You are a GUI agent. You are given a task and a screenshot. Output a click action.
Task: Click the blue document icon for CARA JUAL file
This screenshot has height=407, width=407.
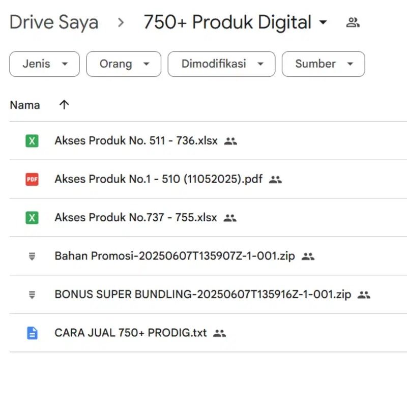32,333
